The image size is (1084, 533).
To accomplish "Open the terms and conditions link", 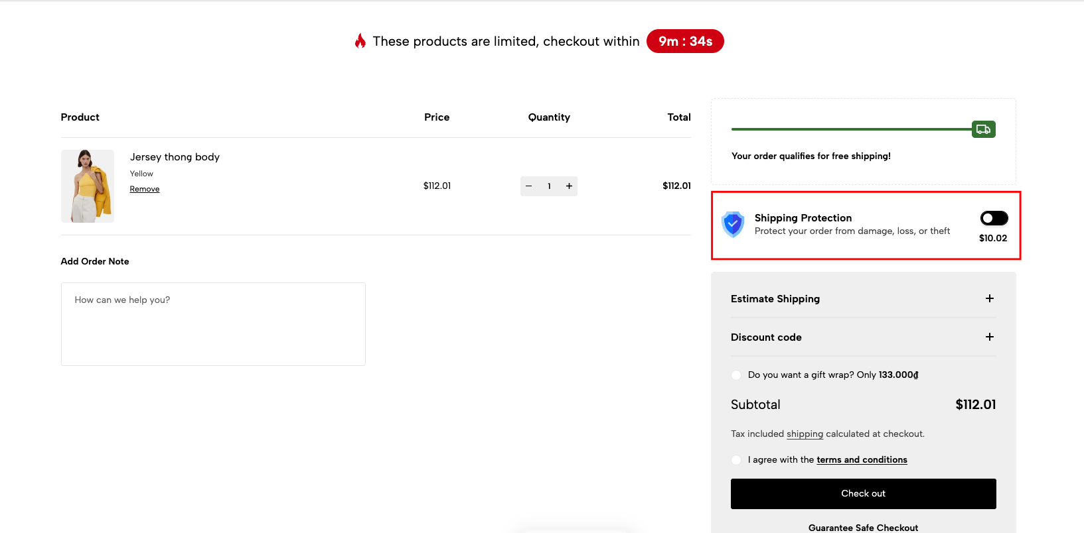I will (x=862, y=460).
